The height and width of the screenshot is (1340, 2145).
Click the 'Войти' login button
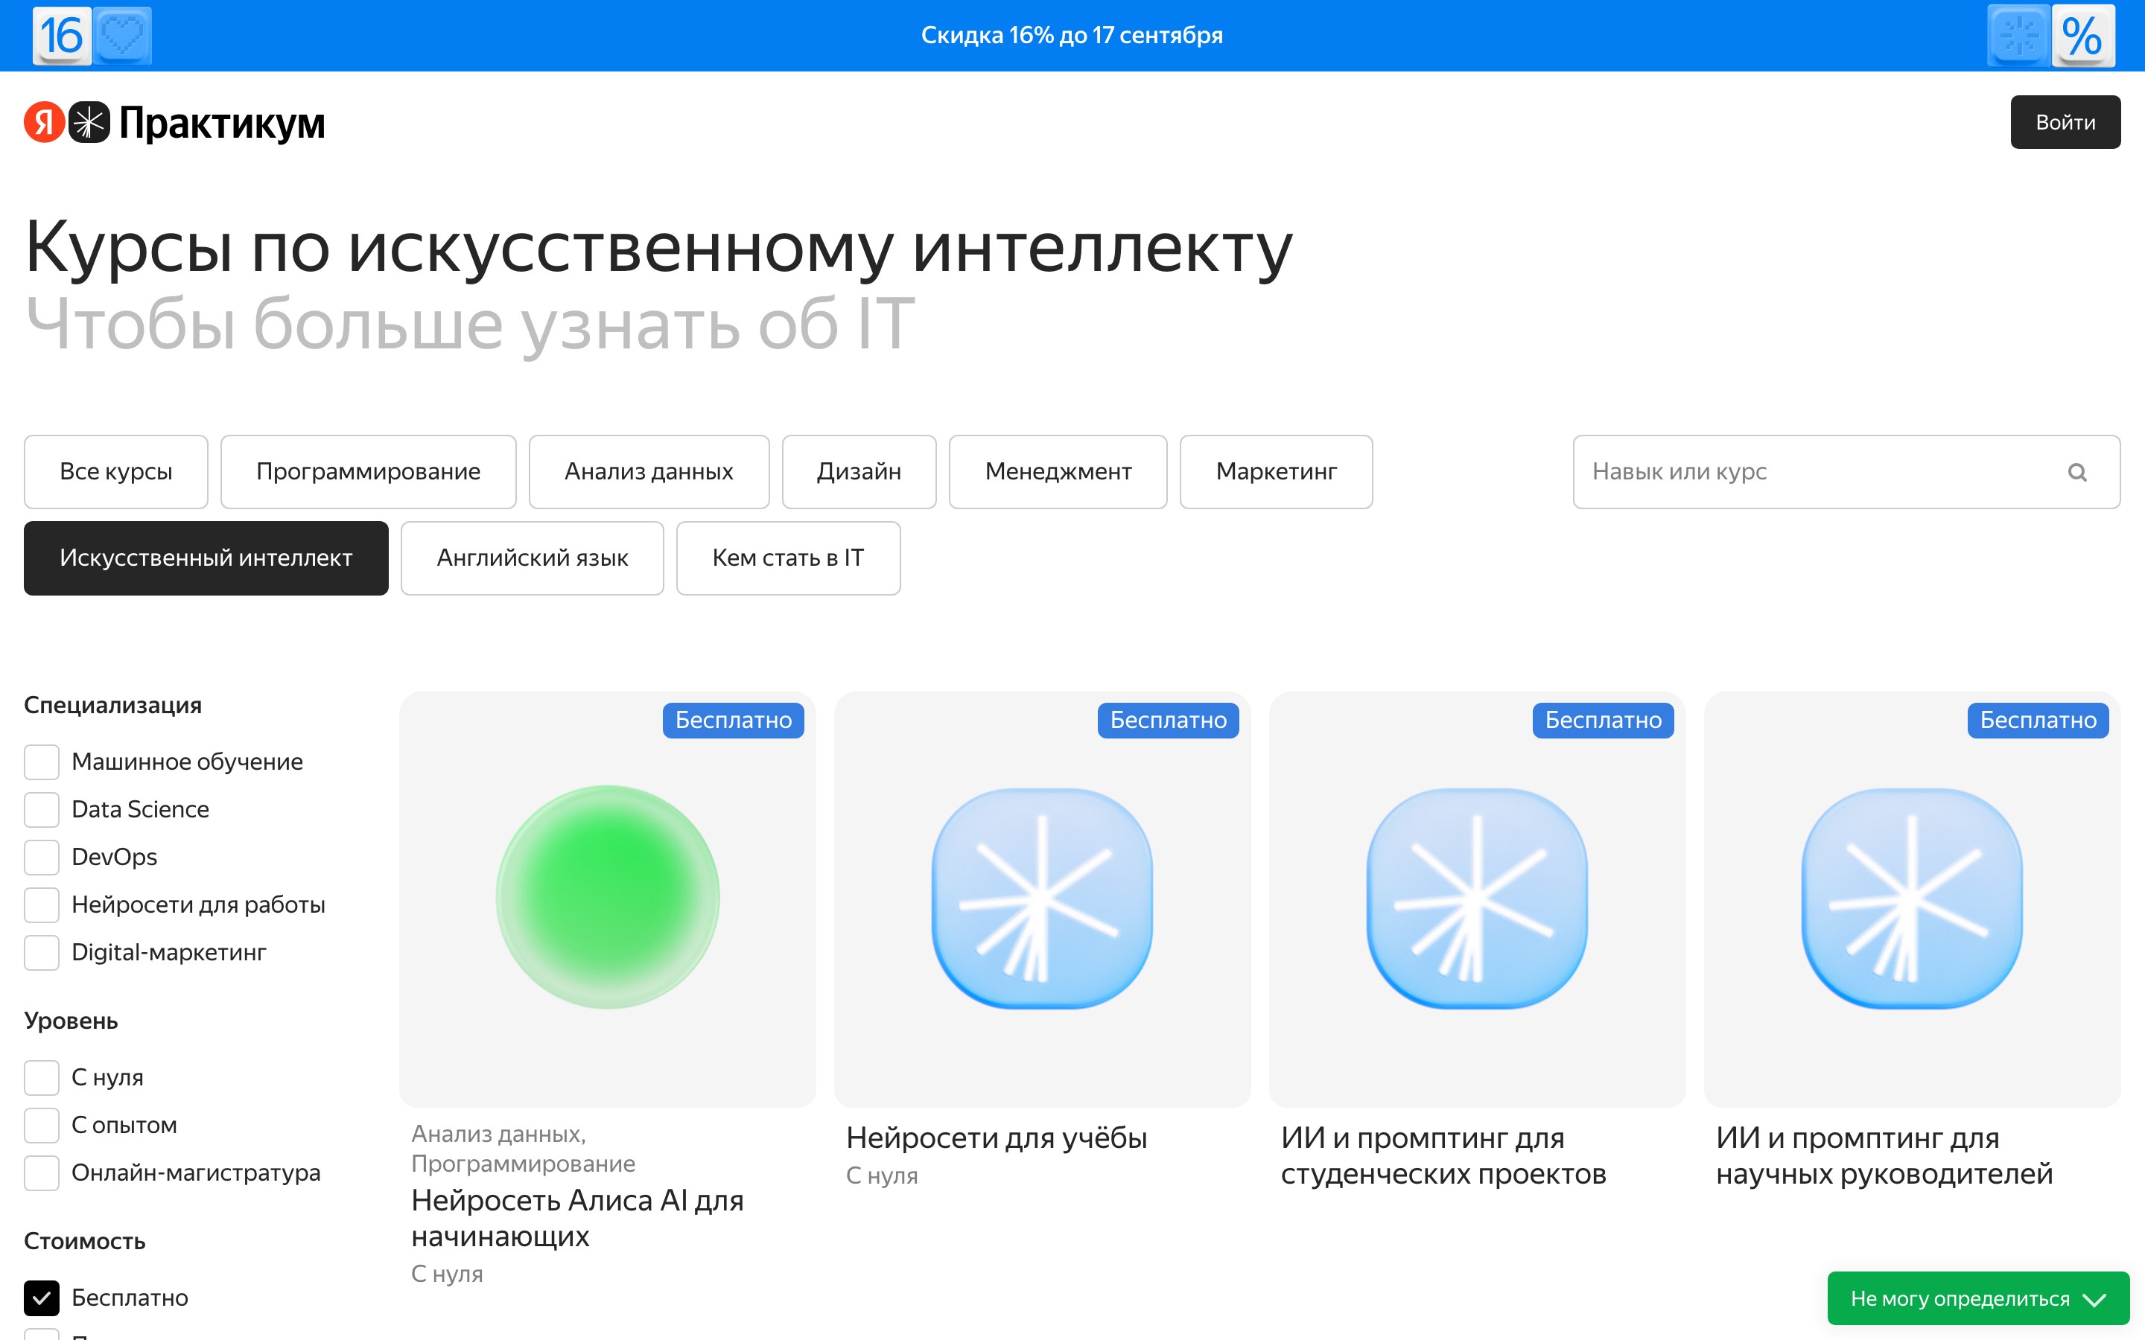tap(2065, 122)
